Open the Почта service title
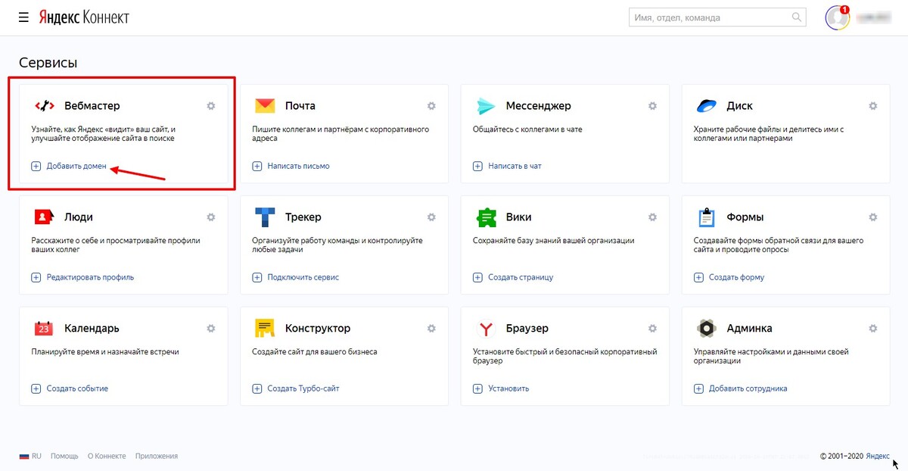This screenshot has width=908, height=471. point(300,106)
